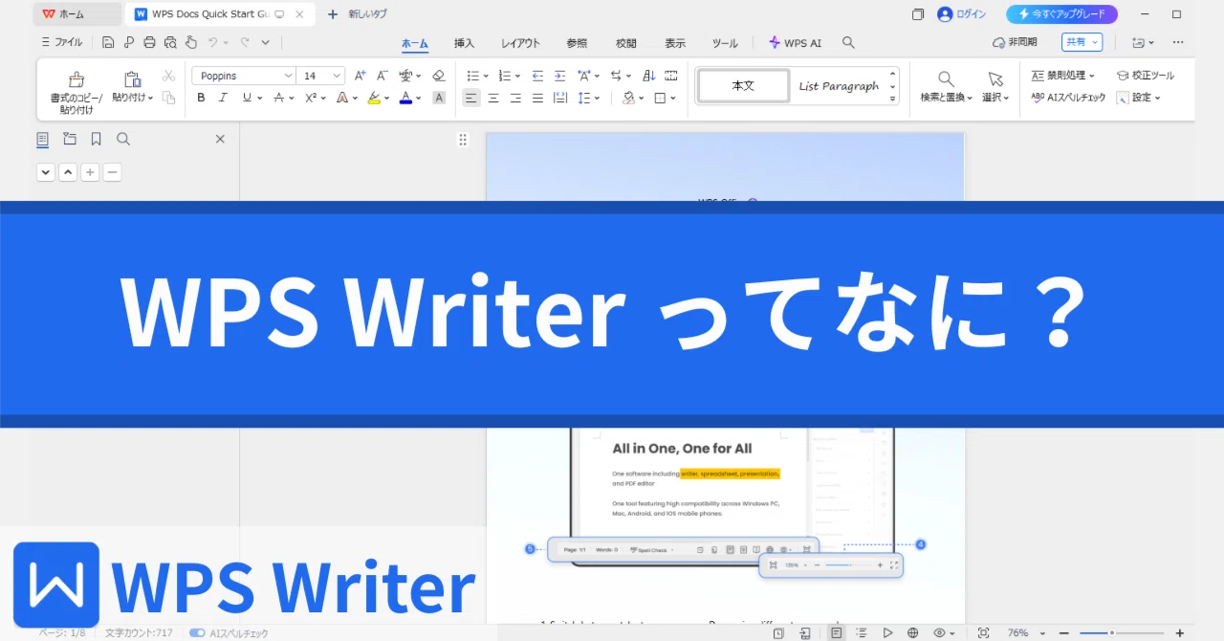Expand the numbered list dropdown arrow
Image resolution: width=1224 pixels, height=641 pixels.
tap(517, 76)
